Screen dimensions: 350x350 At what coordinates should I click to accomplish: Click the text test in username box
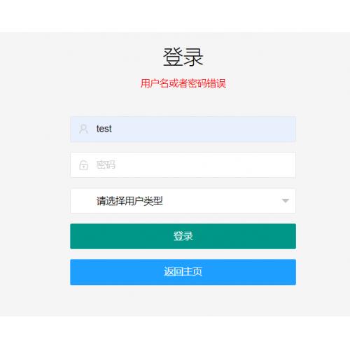click(x=104, y=129)
